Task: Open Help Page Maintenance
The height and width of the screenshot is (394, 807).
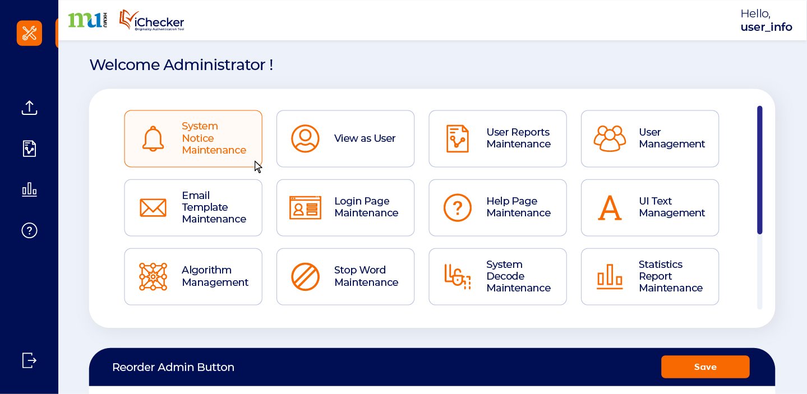Action: coord(498,207)
